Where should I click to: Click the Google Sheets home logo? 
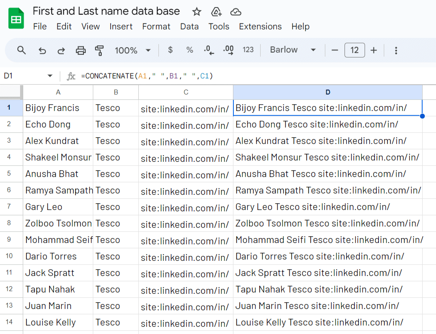click(x=16, y=19)
